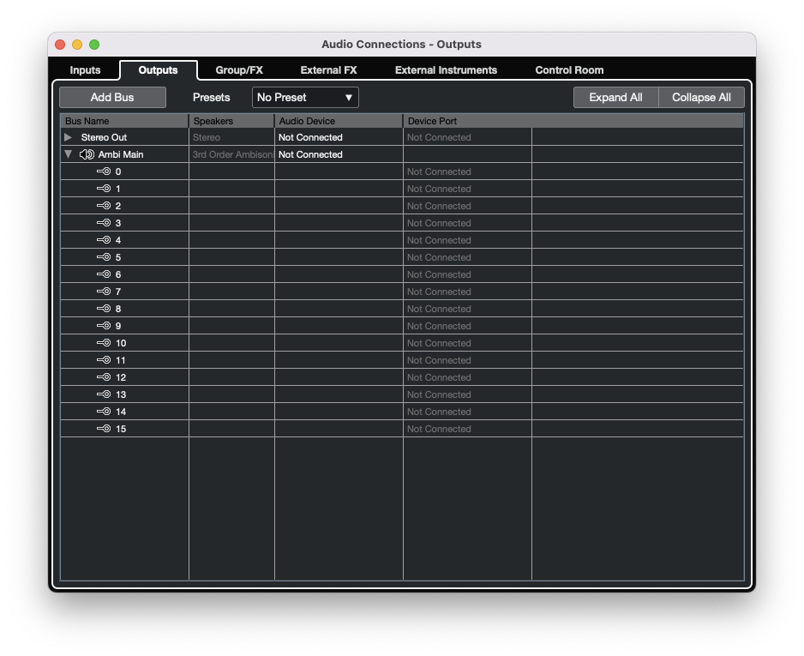Click the Add Bus button
Viewport: 804px width, 656px height.
point(112,97)
